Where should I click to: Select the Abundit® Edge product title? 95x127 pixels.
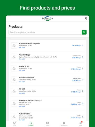point(24,55)
